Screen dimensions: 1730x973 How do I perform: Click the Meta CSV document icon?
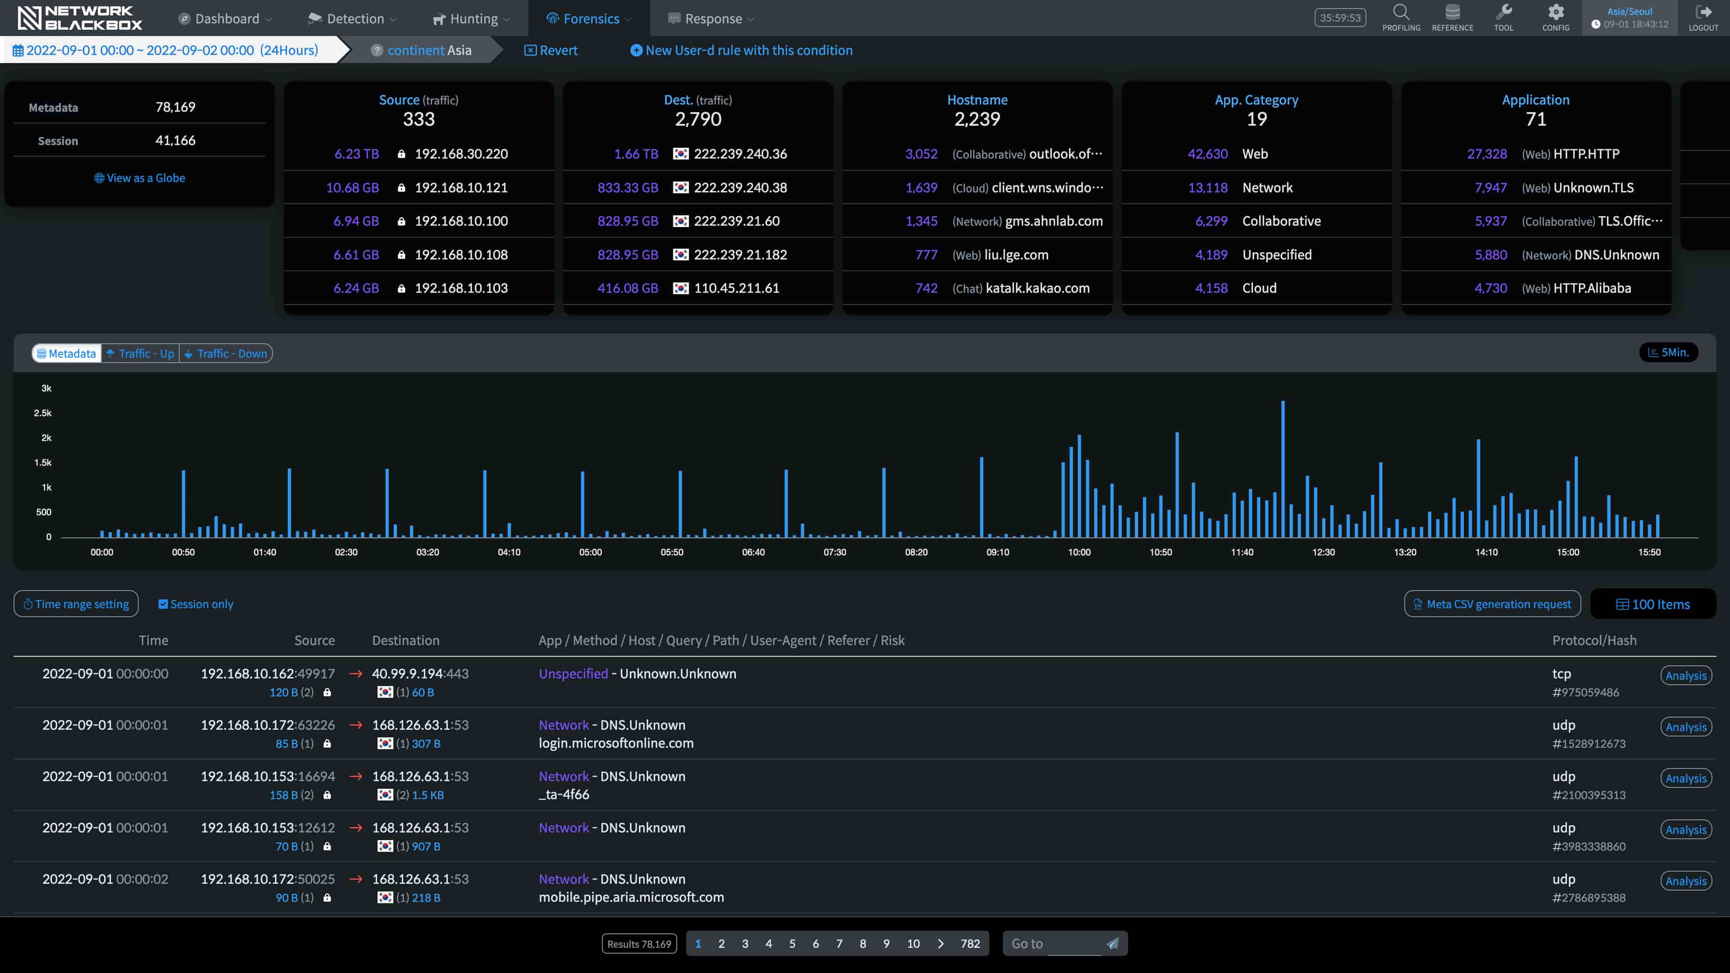[1418, 605]
